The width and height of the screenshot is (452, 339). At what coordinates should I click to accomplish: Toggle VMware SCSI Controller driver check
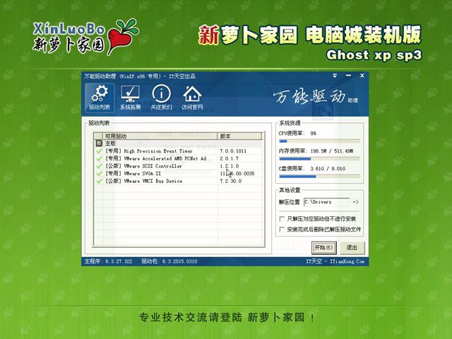pyautogui.click(x=99, y=166)
